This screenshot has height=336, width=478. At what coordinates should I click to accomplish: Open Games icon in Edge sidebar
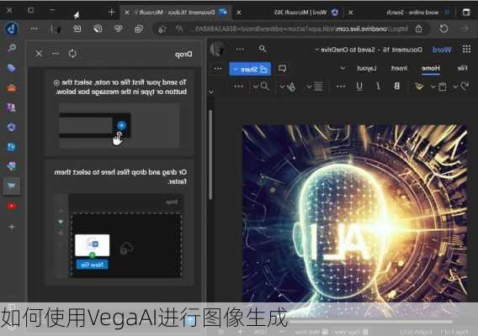[x=12, y=108]
